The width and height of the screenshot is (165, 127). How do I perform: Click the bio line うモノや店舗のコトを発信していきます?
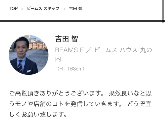point(65,104)
